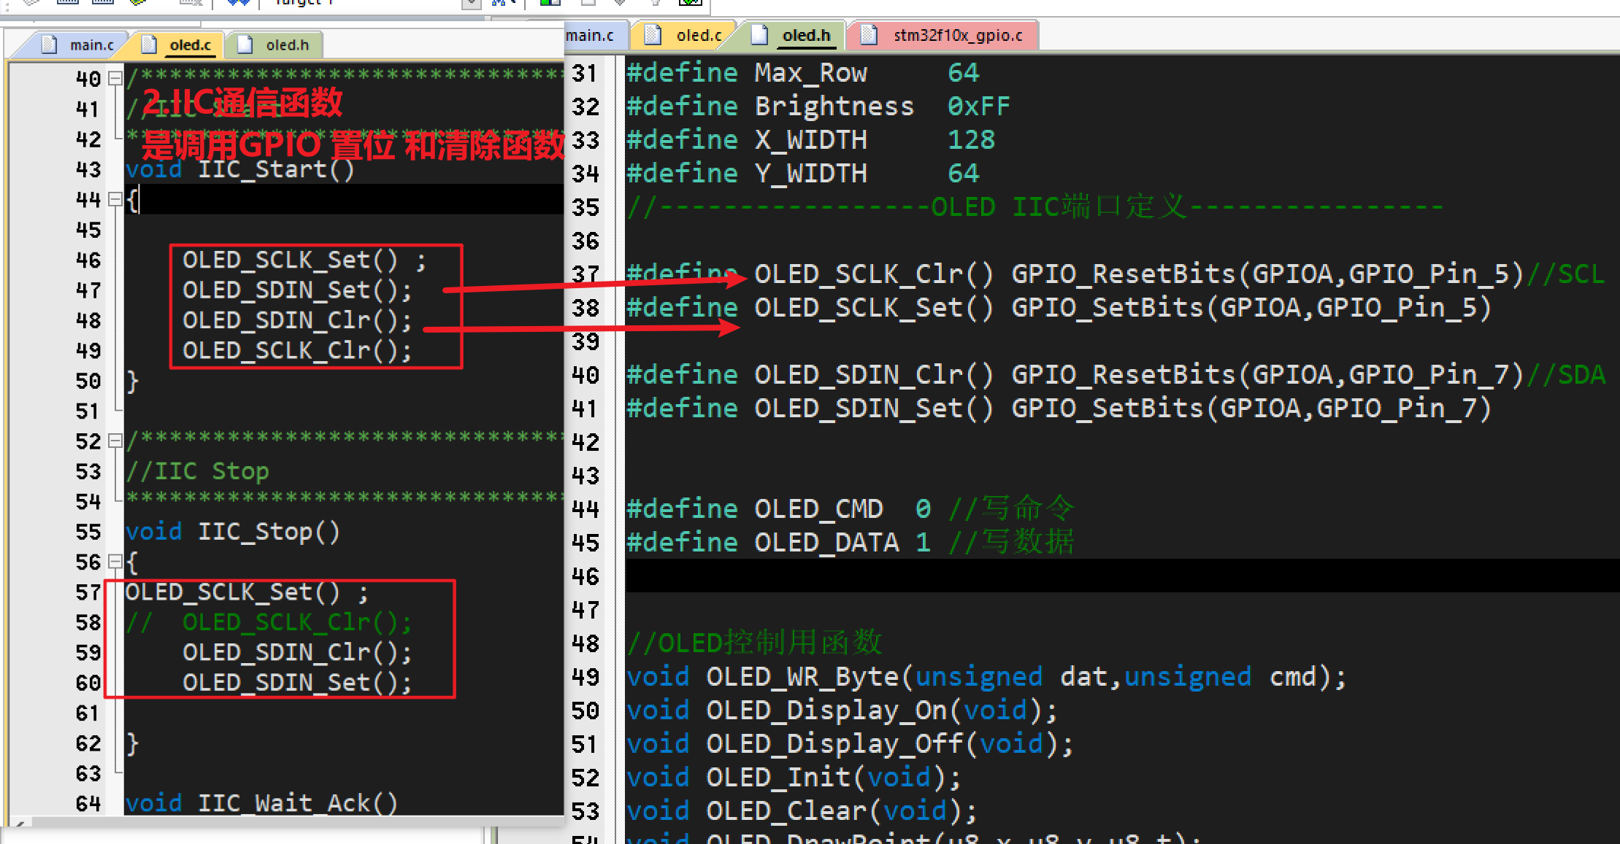Click commented-out 'OLED_SCLK_Clr();' on line 58
The width and height of the screenshot is (1620, 844).
tap(297, 622)
